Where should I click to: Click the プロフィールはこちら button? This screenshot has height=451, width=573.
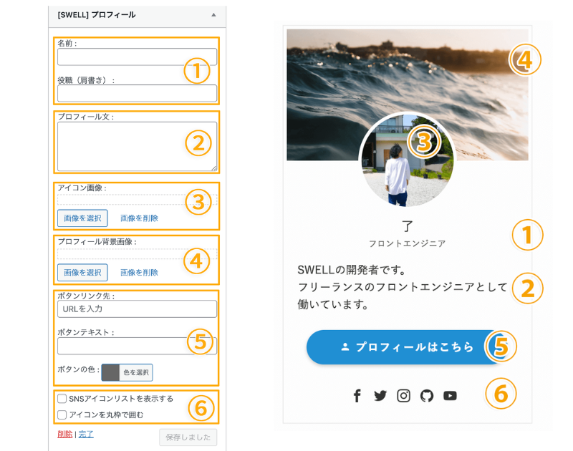(406, 347)
